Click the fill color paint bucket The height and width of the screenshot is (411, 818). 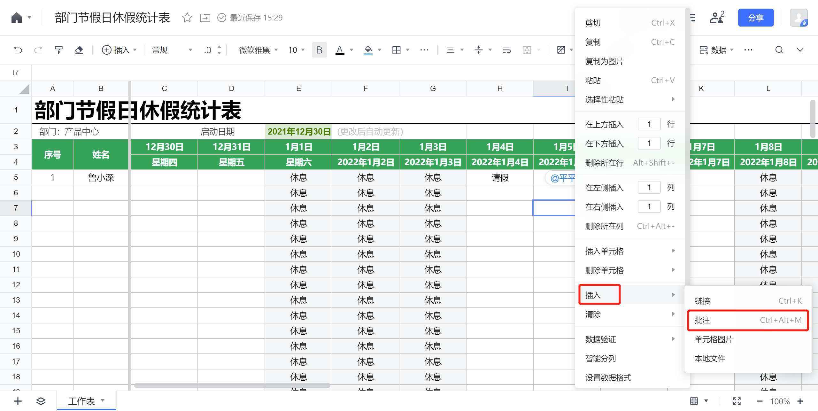pos(368,50)
